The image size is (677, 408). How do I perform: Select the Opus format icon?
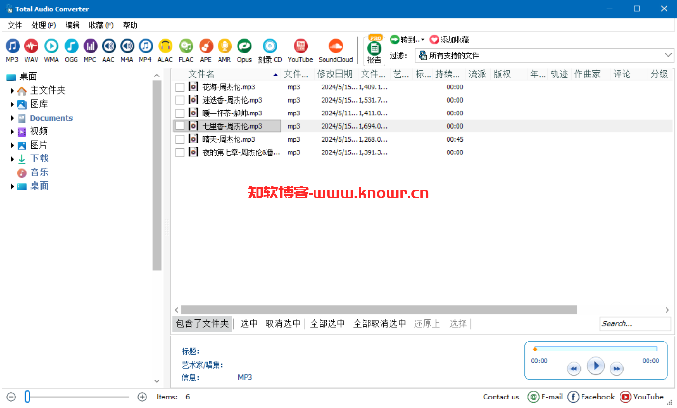tap(244, 46)
